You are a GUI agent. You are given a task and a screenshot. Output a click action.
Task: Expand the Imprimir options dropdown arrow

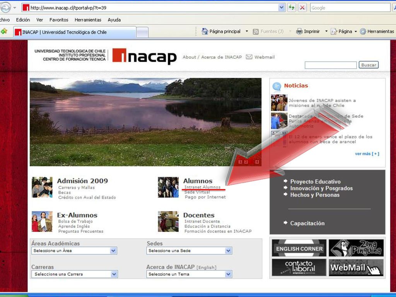click(326, 31)
